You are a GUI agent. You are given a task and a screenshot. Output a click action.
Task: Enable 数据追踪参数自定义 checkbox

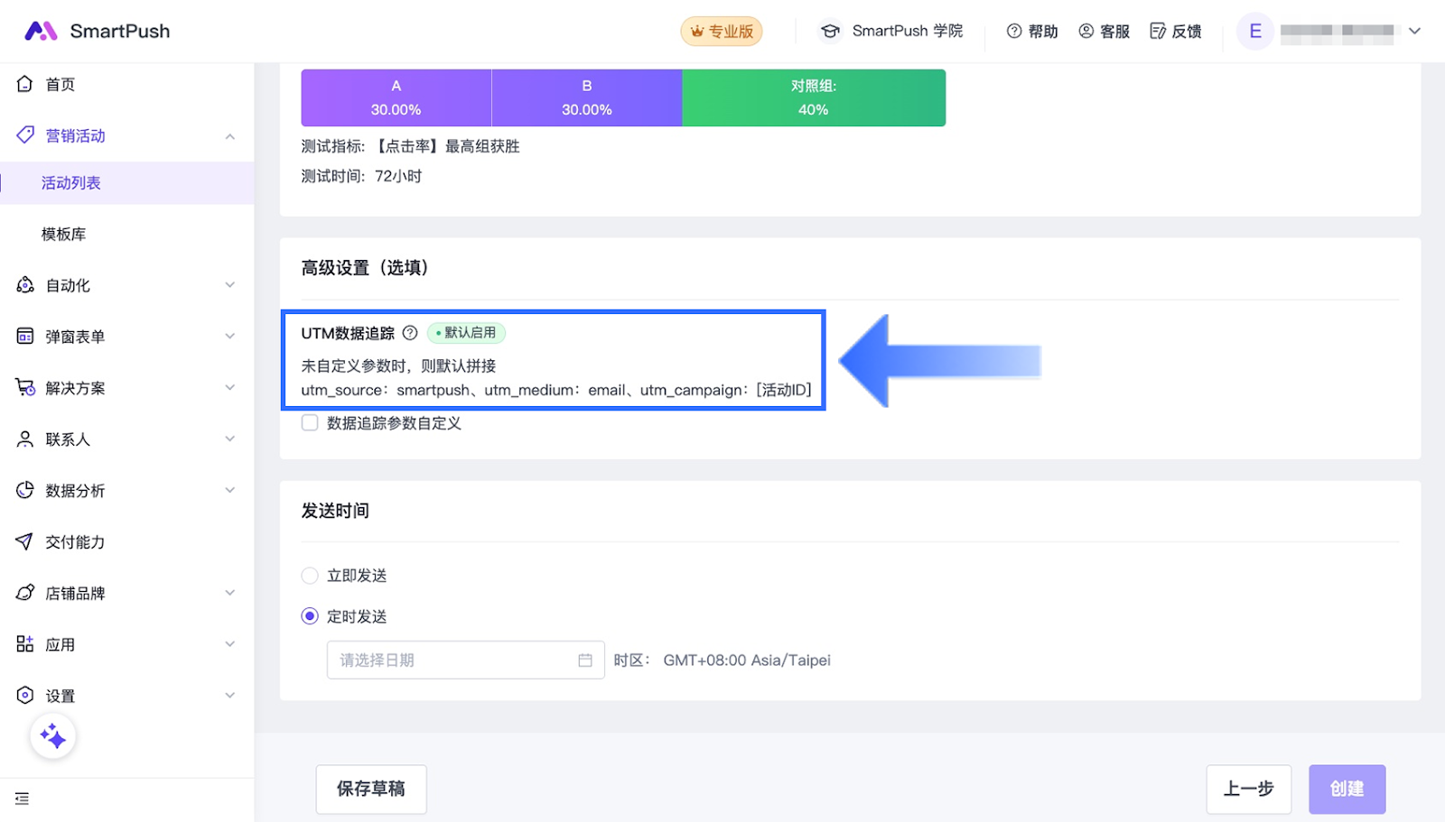310,423
